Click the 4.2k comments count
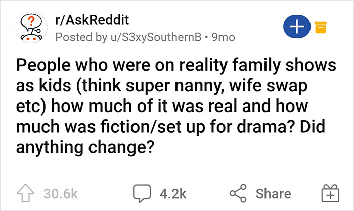The height and width of the screenshot is (211, 354). click(172, 193)
